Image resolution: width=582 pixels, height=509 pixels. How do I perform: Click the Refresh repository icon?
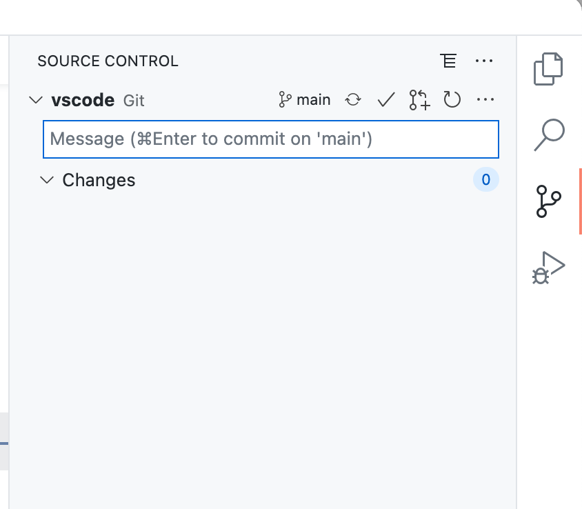452,99
